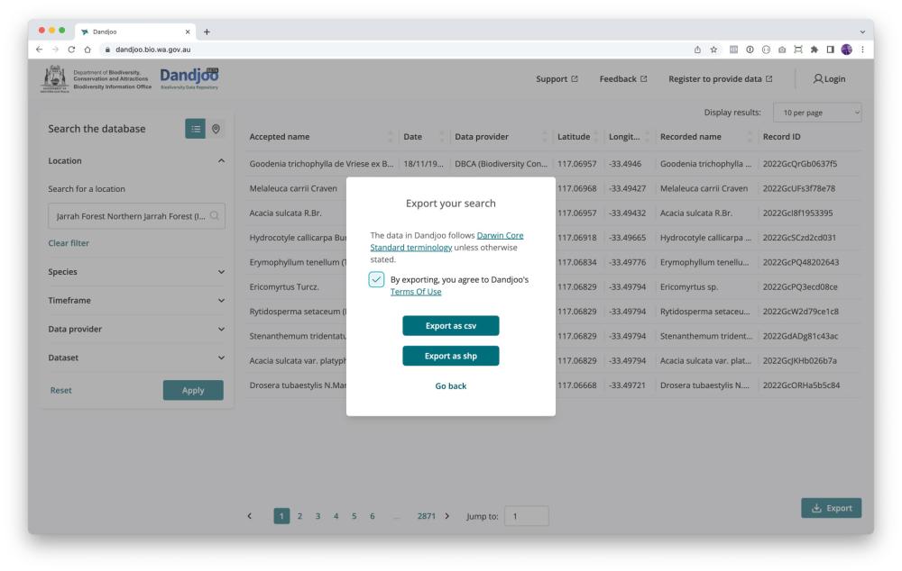Close the Dandjoo tab
The height and width of the screenshot is (571, 902).
coord(188,32)
